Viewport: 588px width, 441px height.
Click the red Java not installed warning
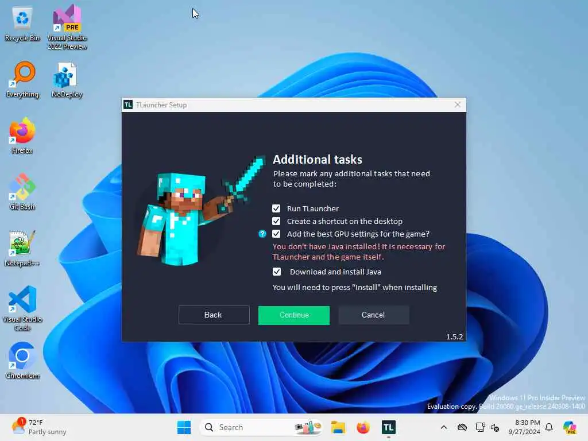[x=358, y=252]
